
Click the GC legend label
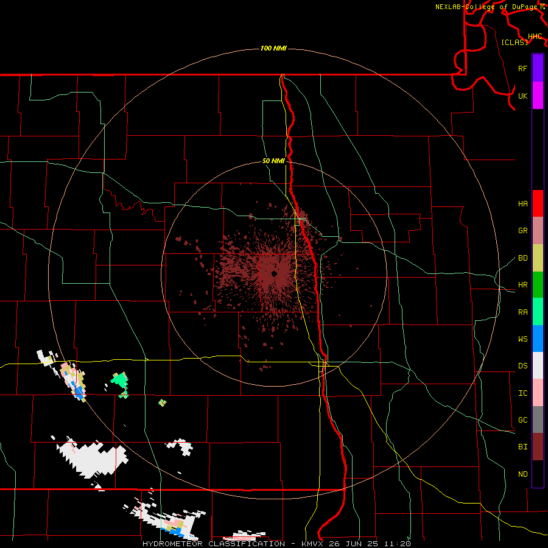click(522, 420)
